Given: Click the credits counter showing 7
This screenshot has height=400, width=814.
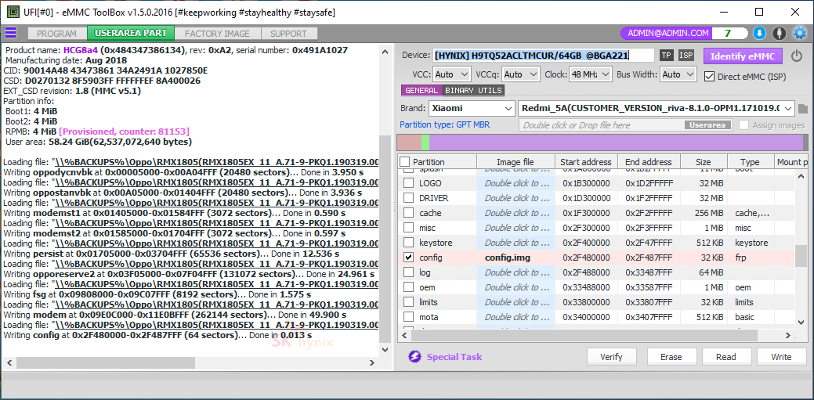Looking at the screenshot, I should coord(727,33).
